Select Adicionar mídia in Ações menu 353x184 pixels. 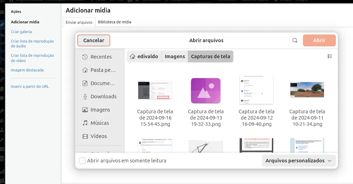click(25, 22)
